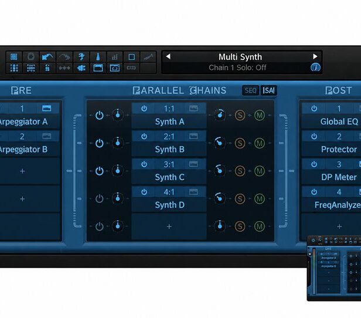Open Synth A editor window icon
The image size is (361, 318).
point(193,109)
